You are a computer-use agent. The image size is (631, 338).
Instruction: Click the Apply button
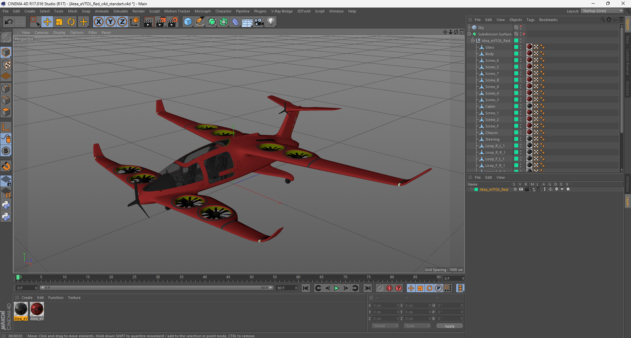click(x=449, y=326)
